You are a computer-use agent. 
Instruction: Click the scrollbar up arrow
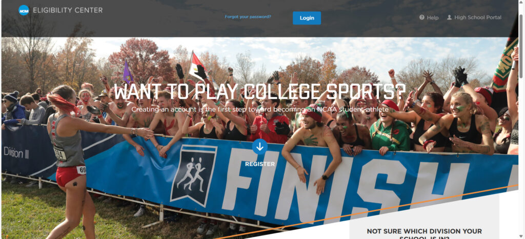522,3
